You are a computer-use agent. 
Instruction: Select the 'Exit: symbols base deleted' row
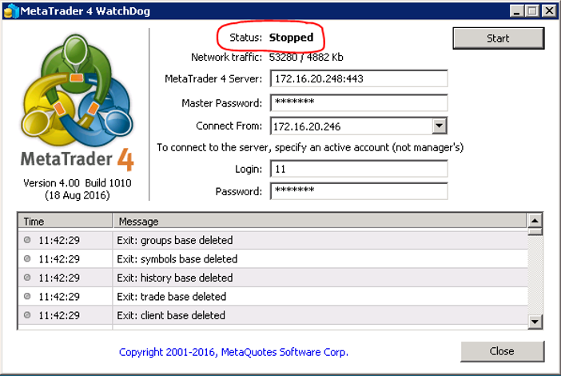point(273,259)
